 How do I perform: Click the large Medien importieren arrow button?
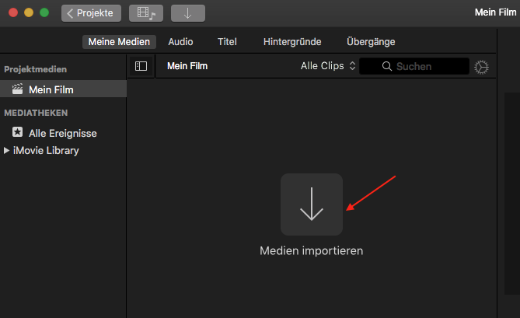pyautogui.click(x=312, y=204)
